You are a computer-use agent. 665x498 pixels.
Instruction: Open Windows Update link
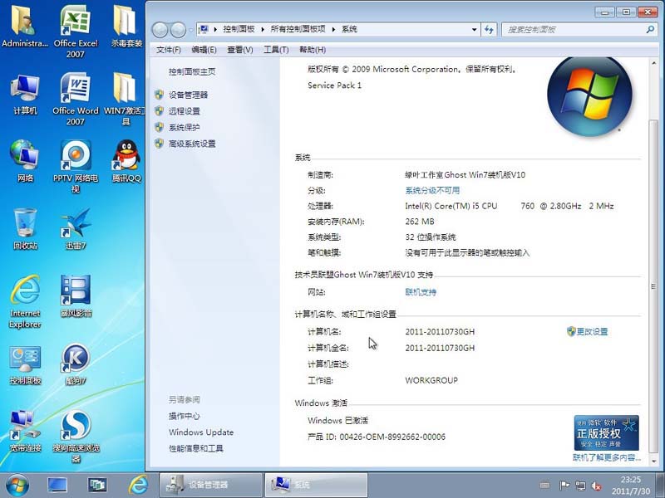(x=201, y=432)
